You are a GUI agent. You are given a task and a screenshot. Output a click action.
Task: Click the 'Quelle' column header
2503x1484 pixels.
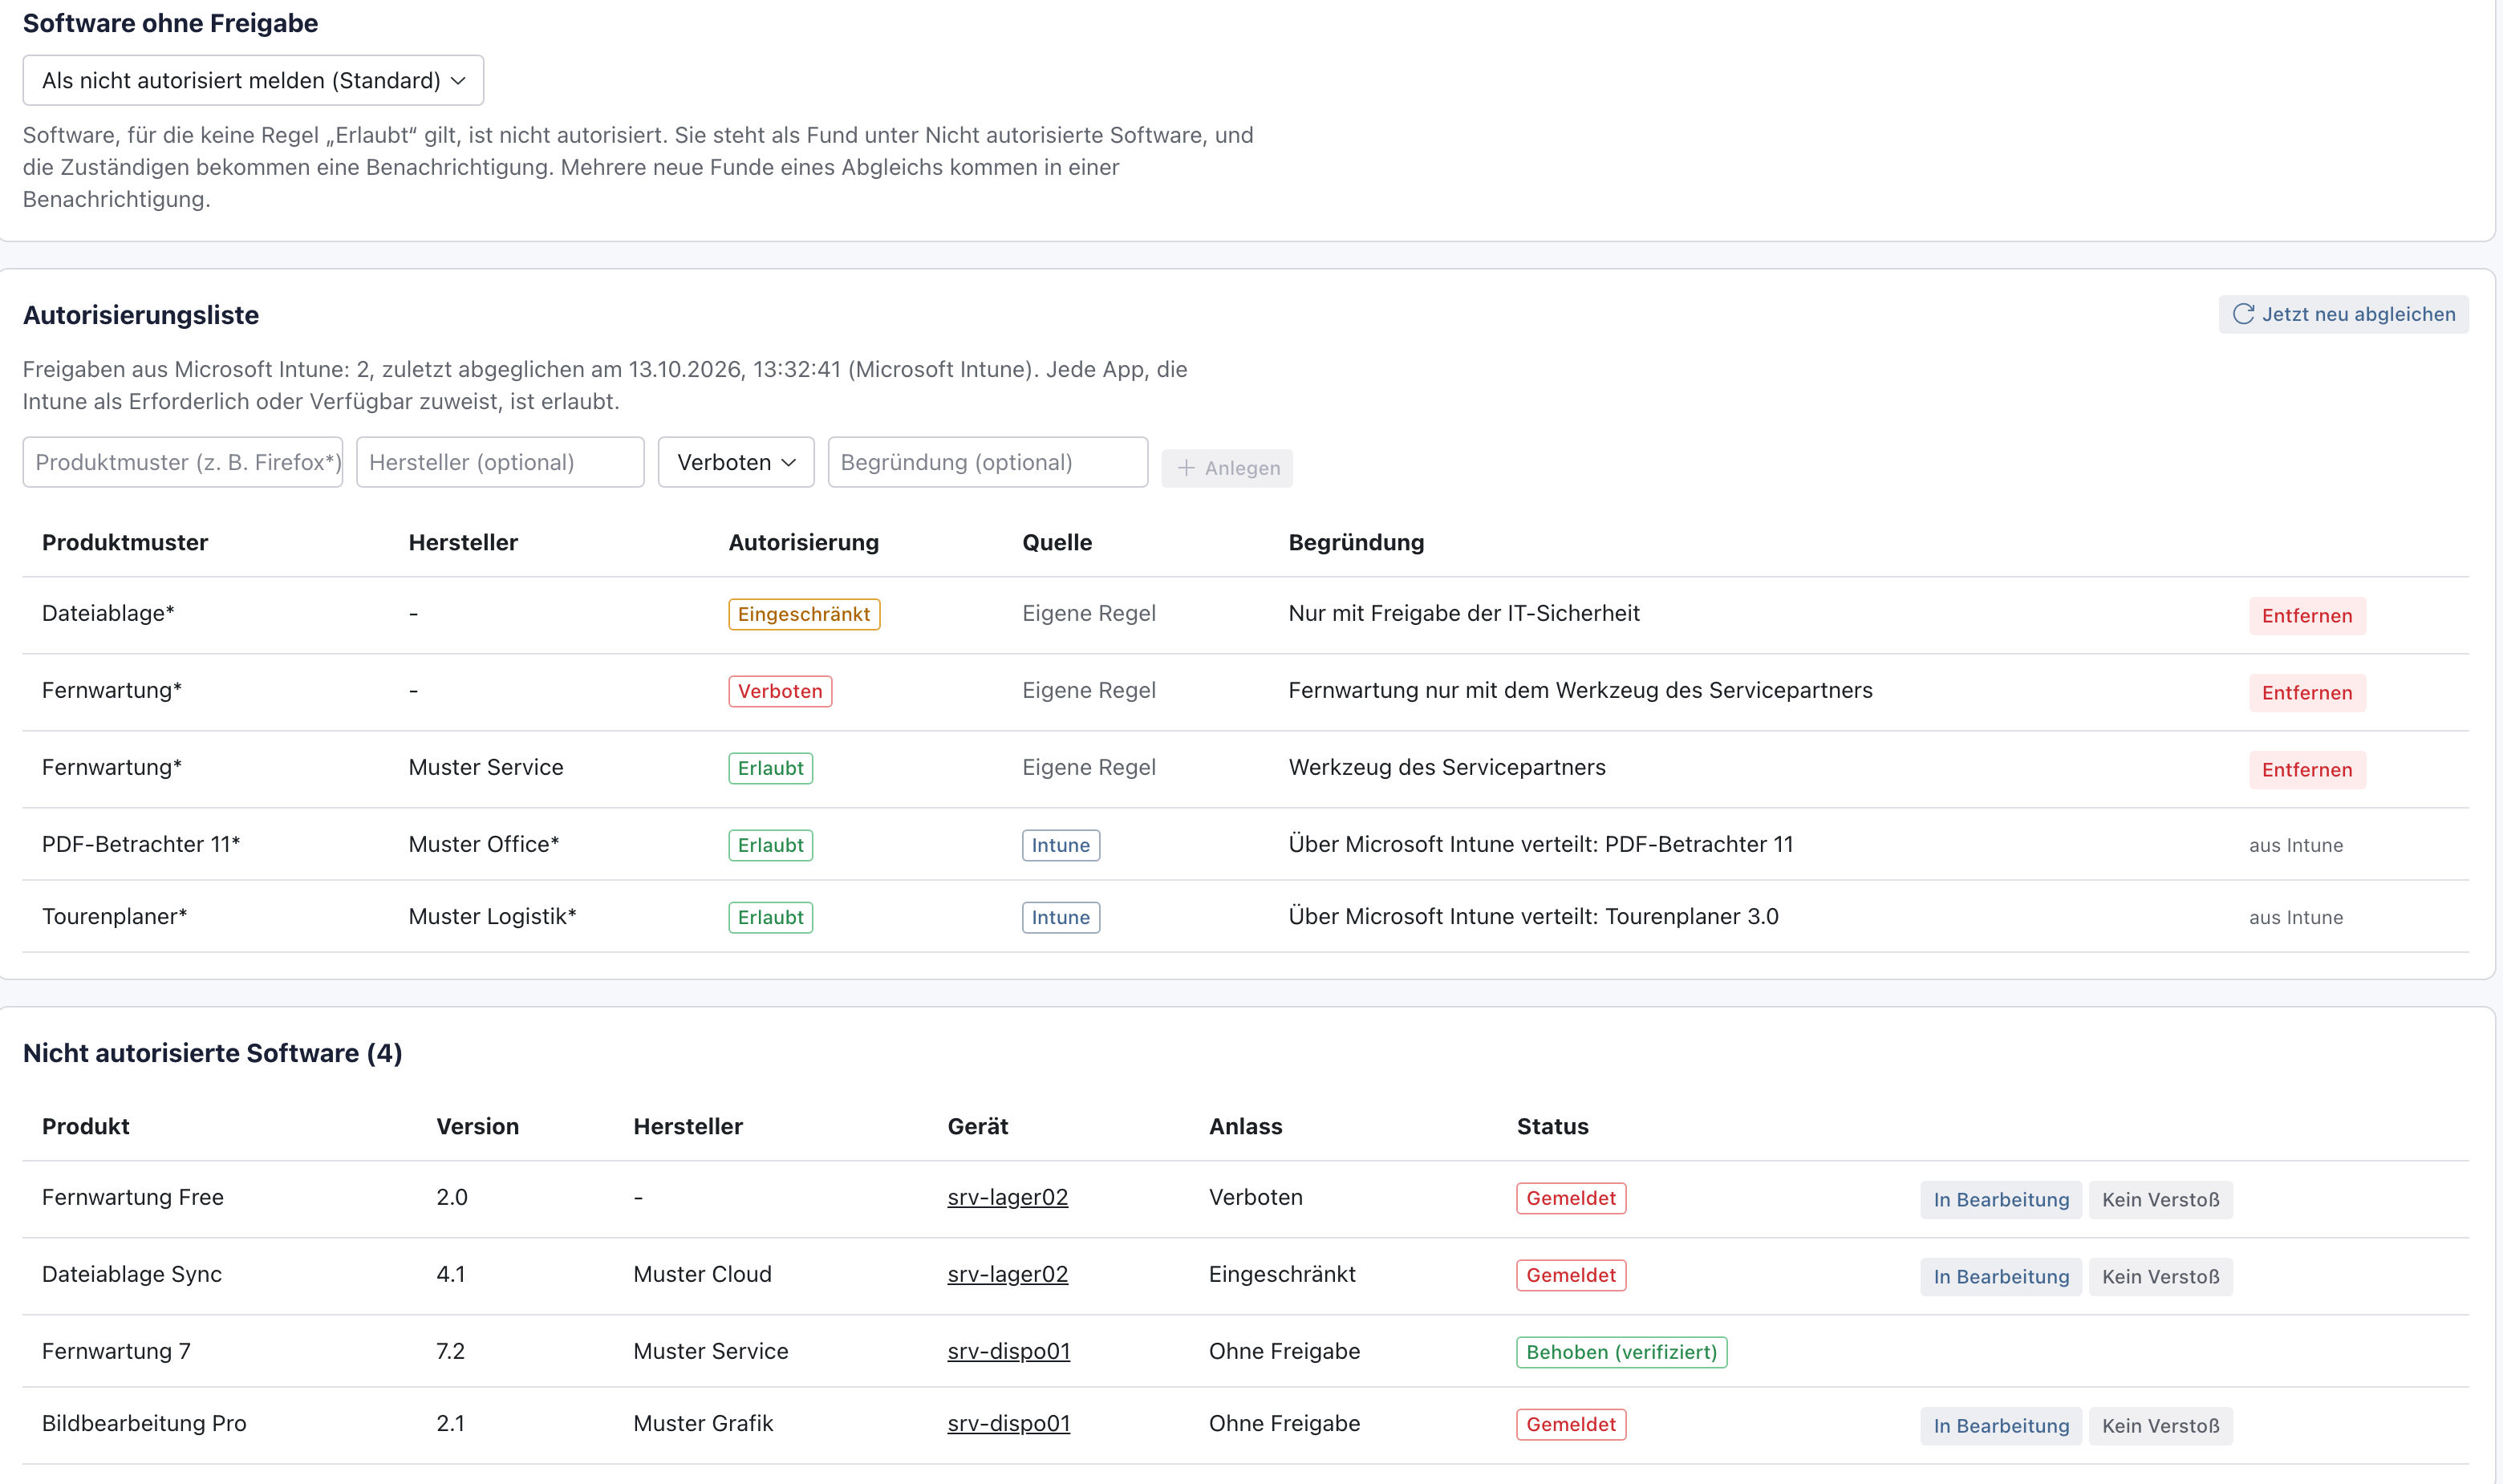click(1057, 542)
